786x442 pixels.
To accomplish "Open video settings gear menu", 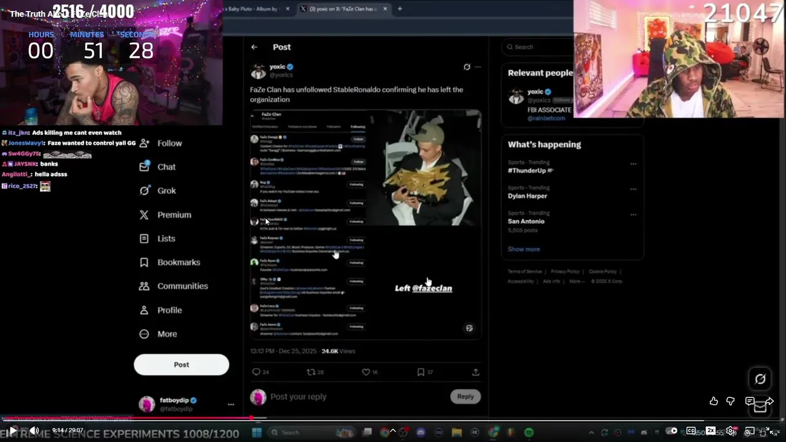I will pyautogui.click(x=731, y=431).
